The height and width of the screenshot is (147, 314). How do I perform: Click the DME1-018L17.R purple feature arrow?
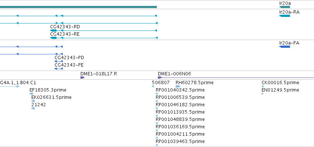pyautogui.click(x=82, y=78)
